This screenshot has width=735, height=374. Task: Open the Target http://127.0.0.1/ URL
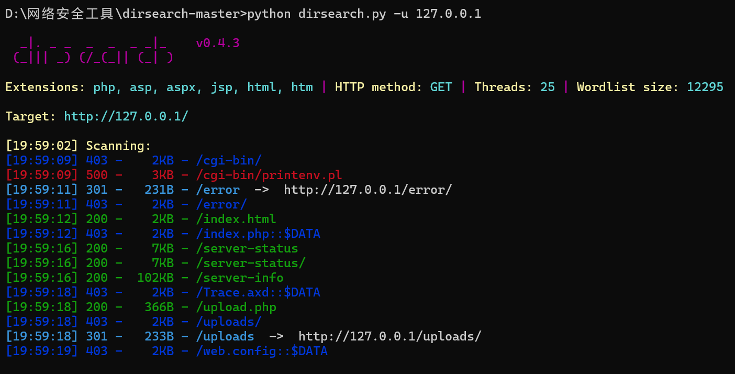click(x=126, y=116)
